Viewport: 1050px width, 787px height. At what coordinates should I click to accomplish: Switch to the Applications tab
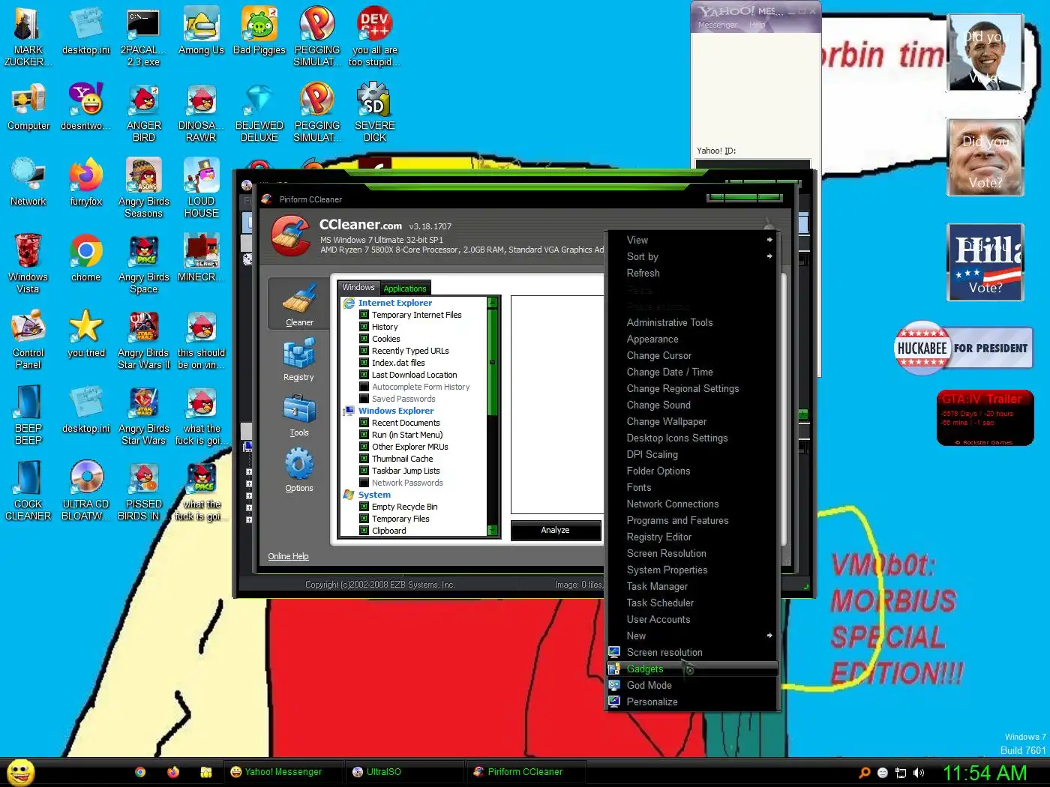[405, 289]
